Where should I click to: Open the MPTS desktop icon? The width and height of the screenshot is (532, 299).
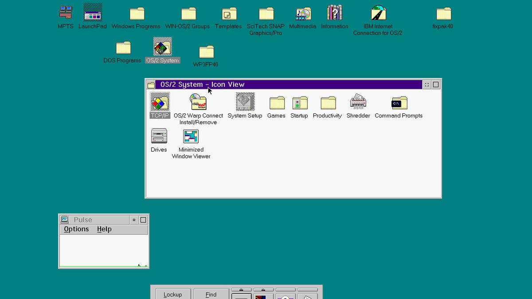click(x=66, y=13)
